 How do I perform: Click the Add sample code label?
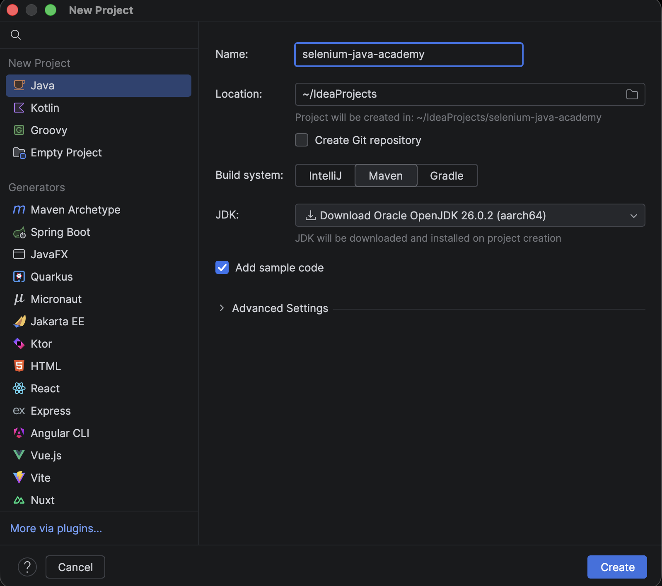[280, 268]
